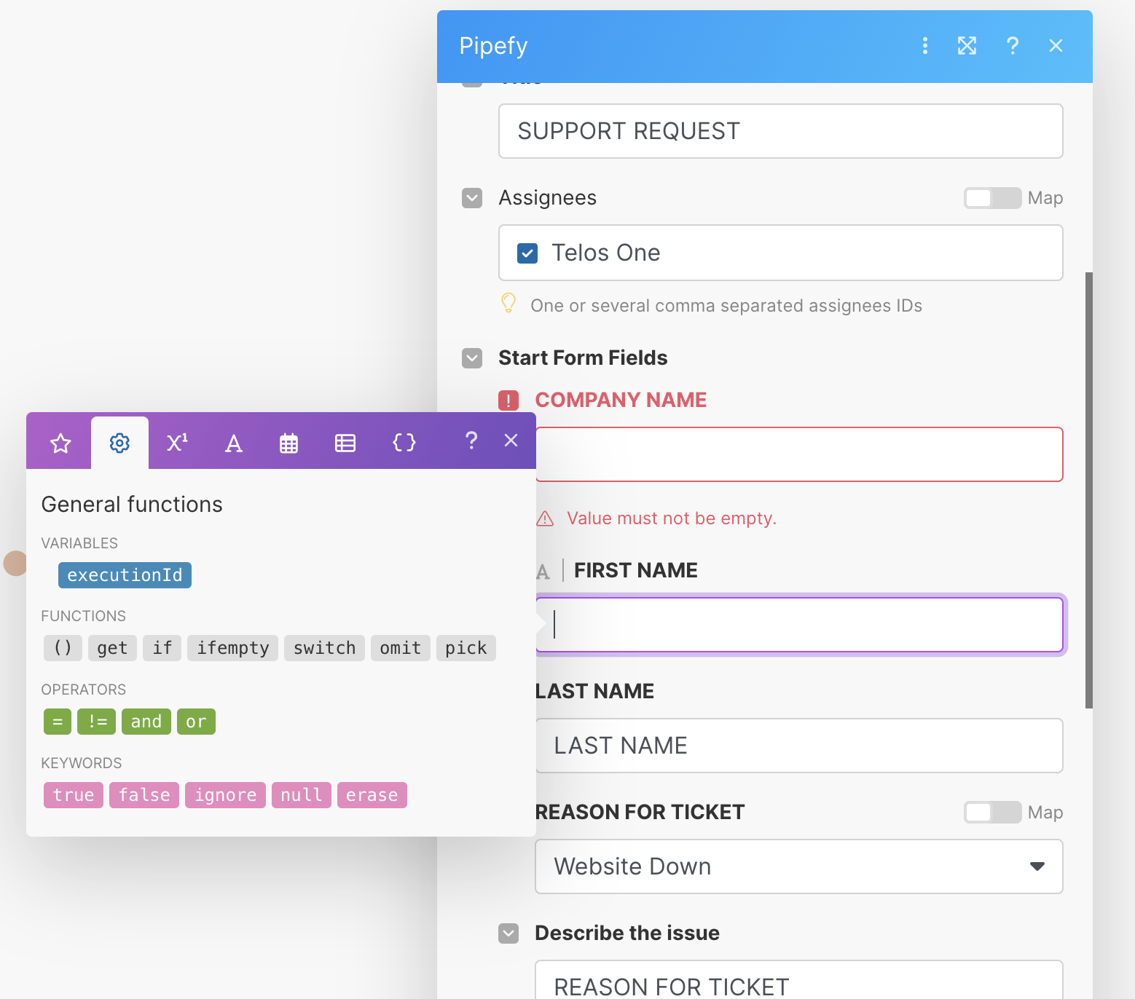Switch to Text functions tab
The image size is (1135, 999).
pos(233,443)
